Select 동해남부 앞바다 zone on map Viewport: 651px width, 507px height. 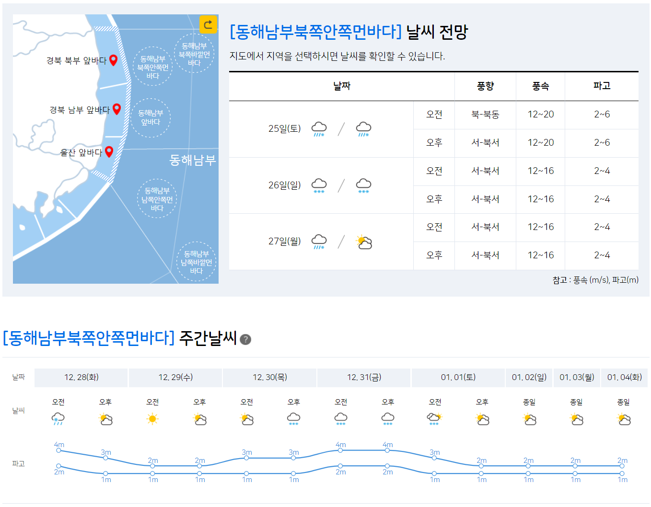tap(151, 118)
